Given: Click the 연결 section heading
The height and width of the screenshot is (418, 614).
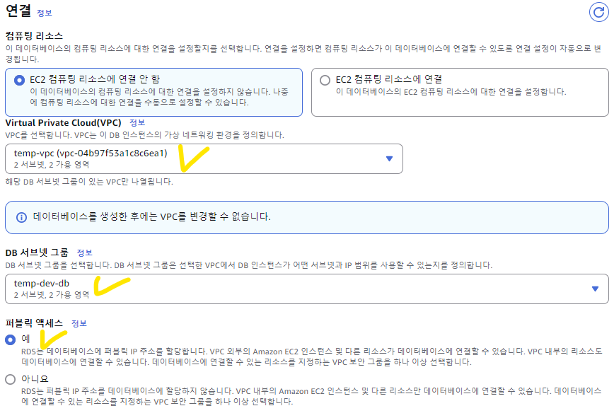Looking at the screenshot, I should pos(18,10).
